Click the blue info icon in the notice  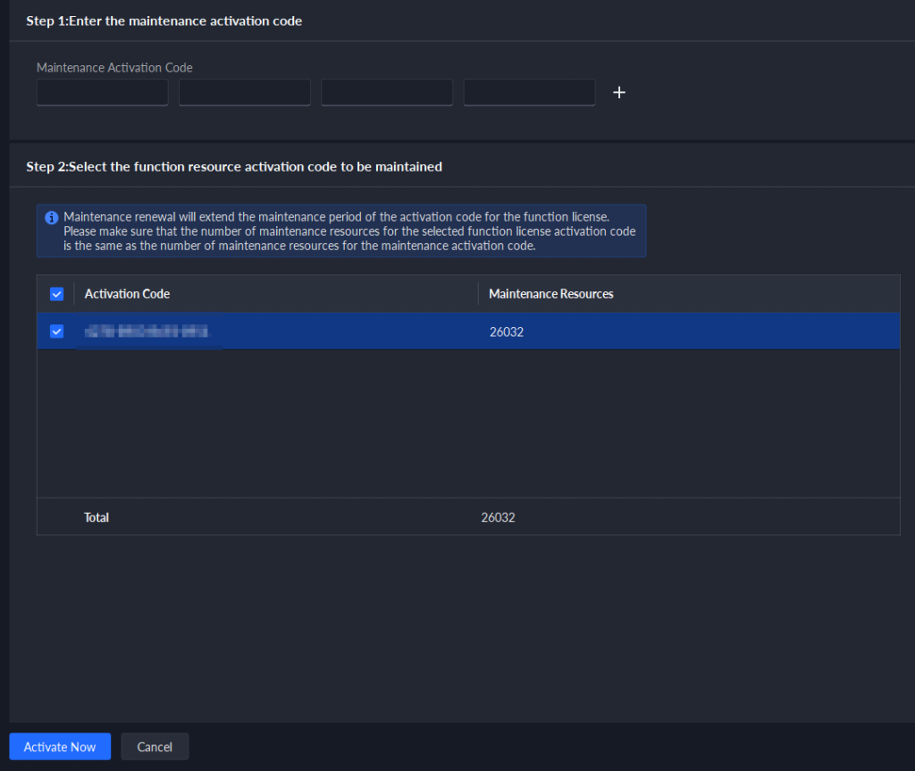click(x=52, y=218)
